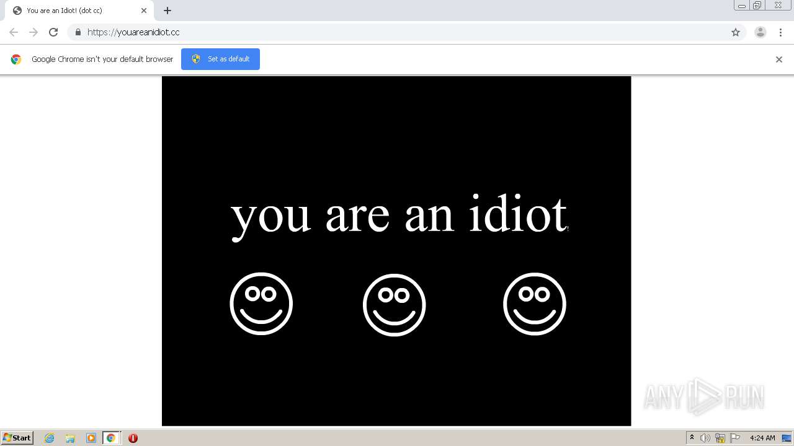The height and width of the screenshot is (446, 794).
Task: Open the Chrome profile avatar
Action: coord(761,32)
